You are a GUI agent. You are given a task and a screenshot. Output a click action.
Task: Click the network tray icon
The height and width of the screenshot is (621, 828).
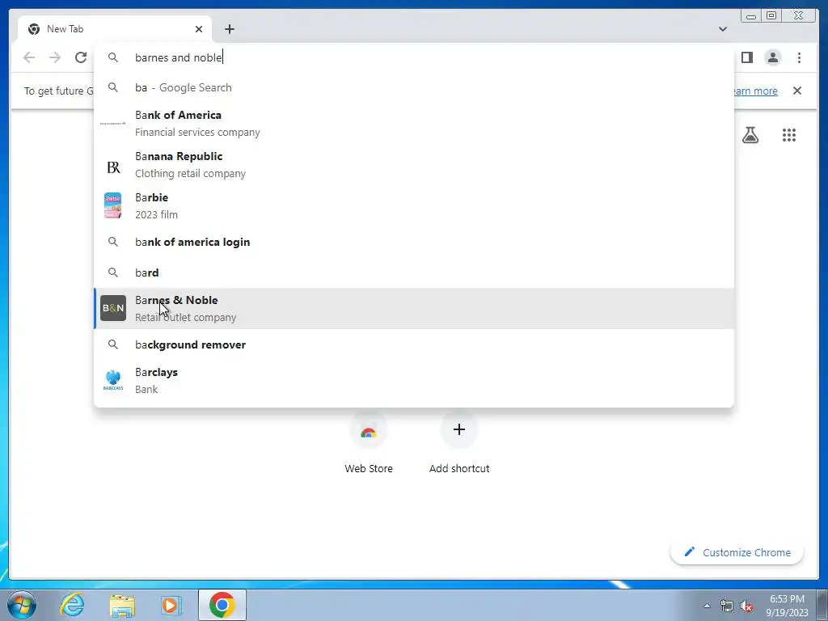[x=727, y=606]
